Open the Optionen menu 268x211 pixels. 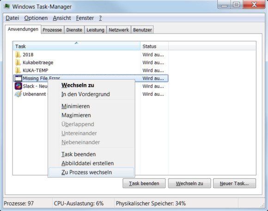[36, 18]
